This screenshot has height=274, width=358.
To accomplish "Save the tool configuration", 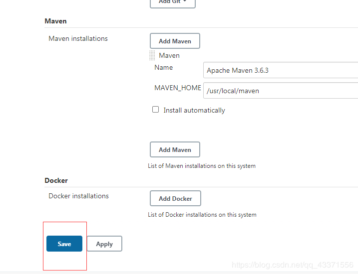I will pyautogui.click(x=64, y=244).
